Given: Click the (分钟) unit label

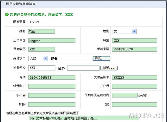Looking at the screenshot, I should coord(143,96).
